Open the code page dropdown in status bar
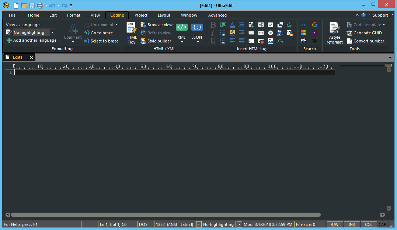 [x=199, y=224]
